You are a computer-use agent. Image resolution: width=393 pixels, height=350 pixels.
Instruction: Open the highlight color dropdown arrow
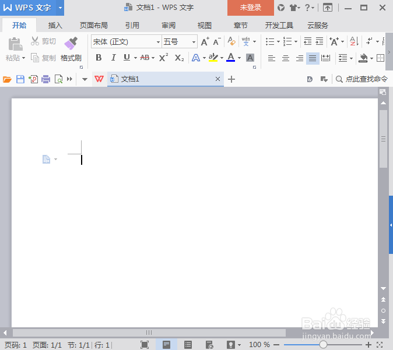222,58
